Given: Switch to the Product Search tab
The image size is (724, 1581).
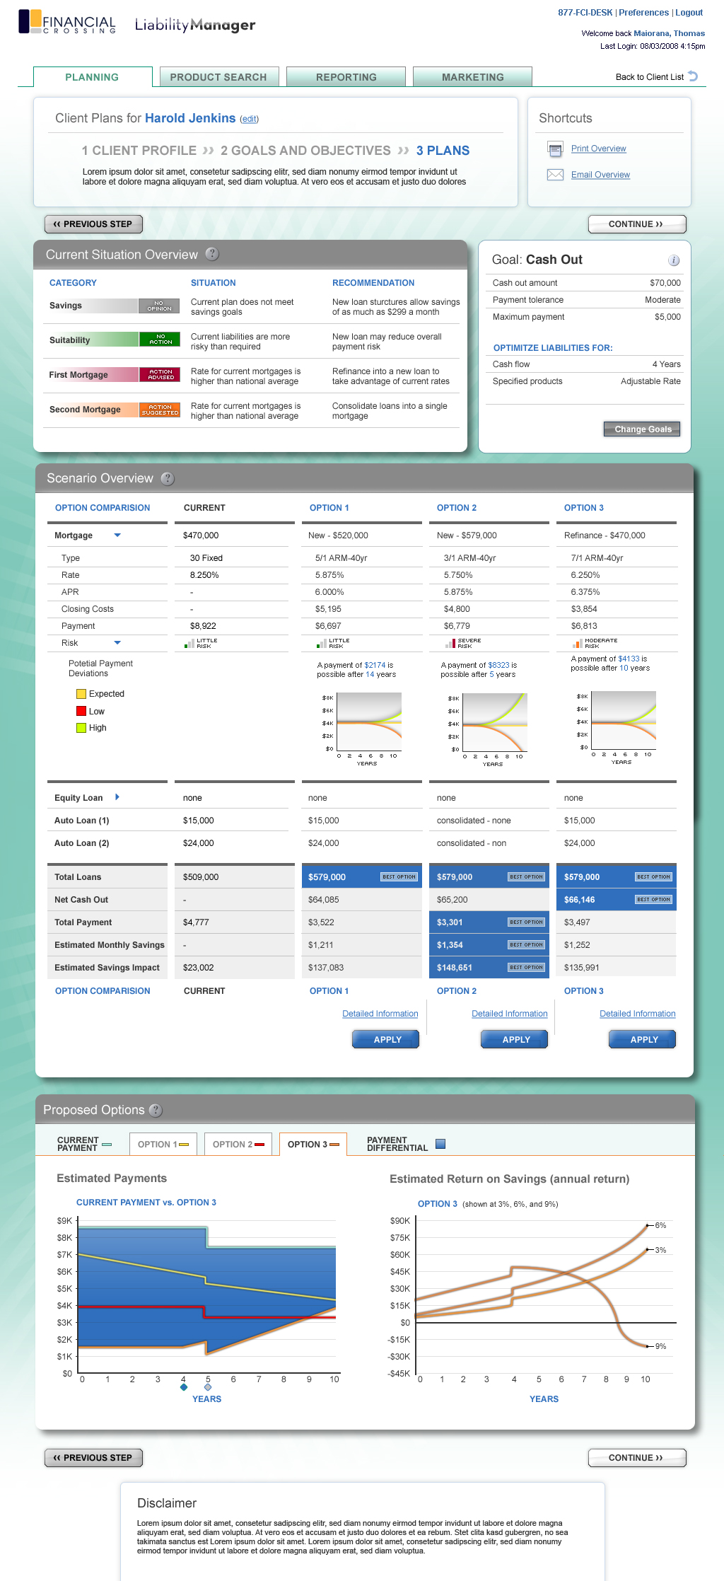Looking at the screenshot, I should pos(218,77).
